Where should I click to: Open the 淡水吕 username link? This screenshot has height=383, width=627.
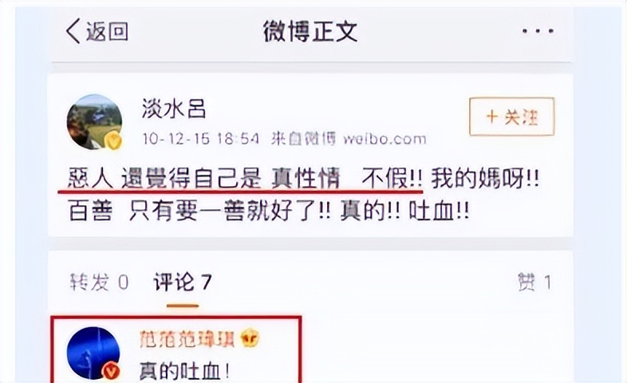(x=174, y=109)
